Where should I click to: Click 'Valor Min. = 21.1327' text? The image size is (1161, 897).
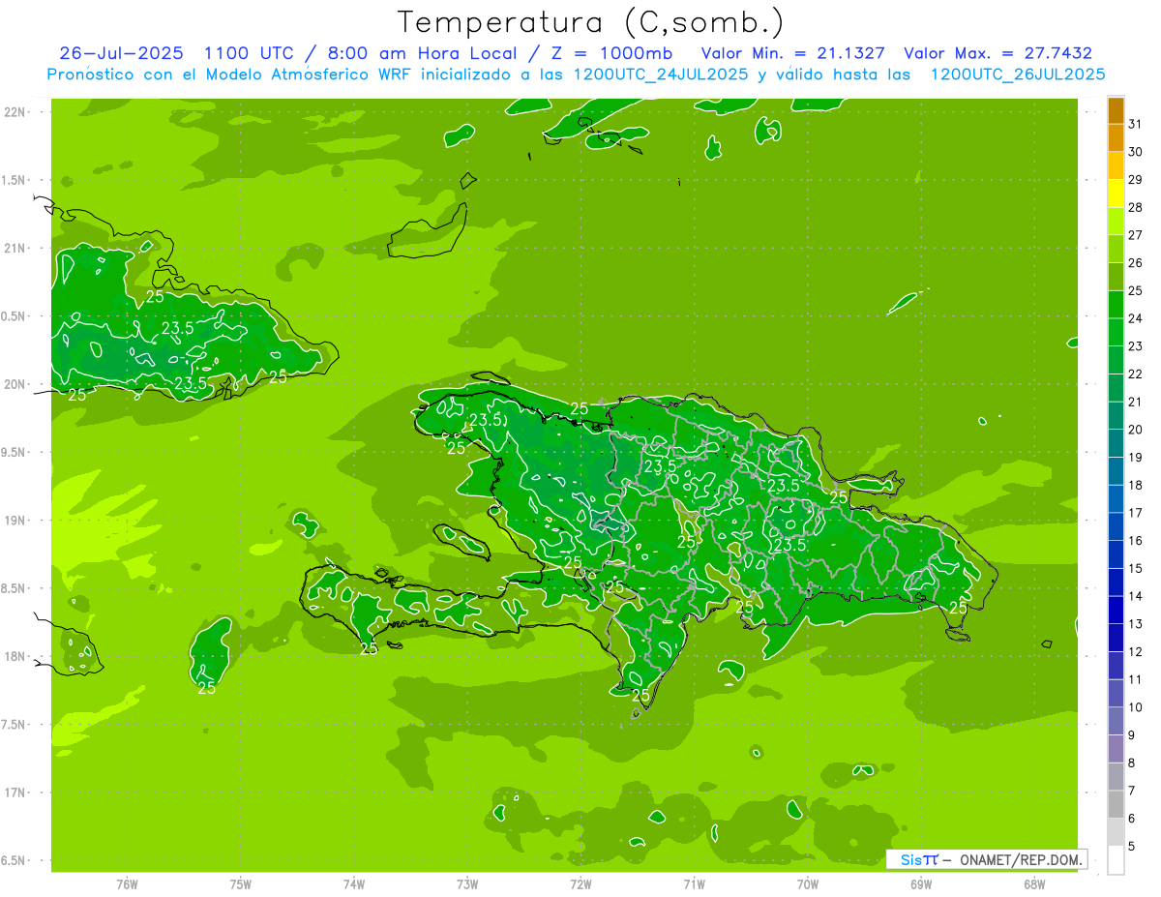[x=793, y=53]
